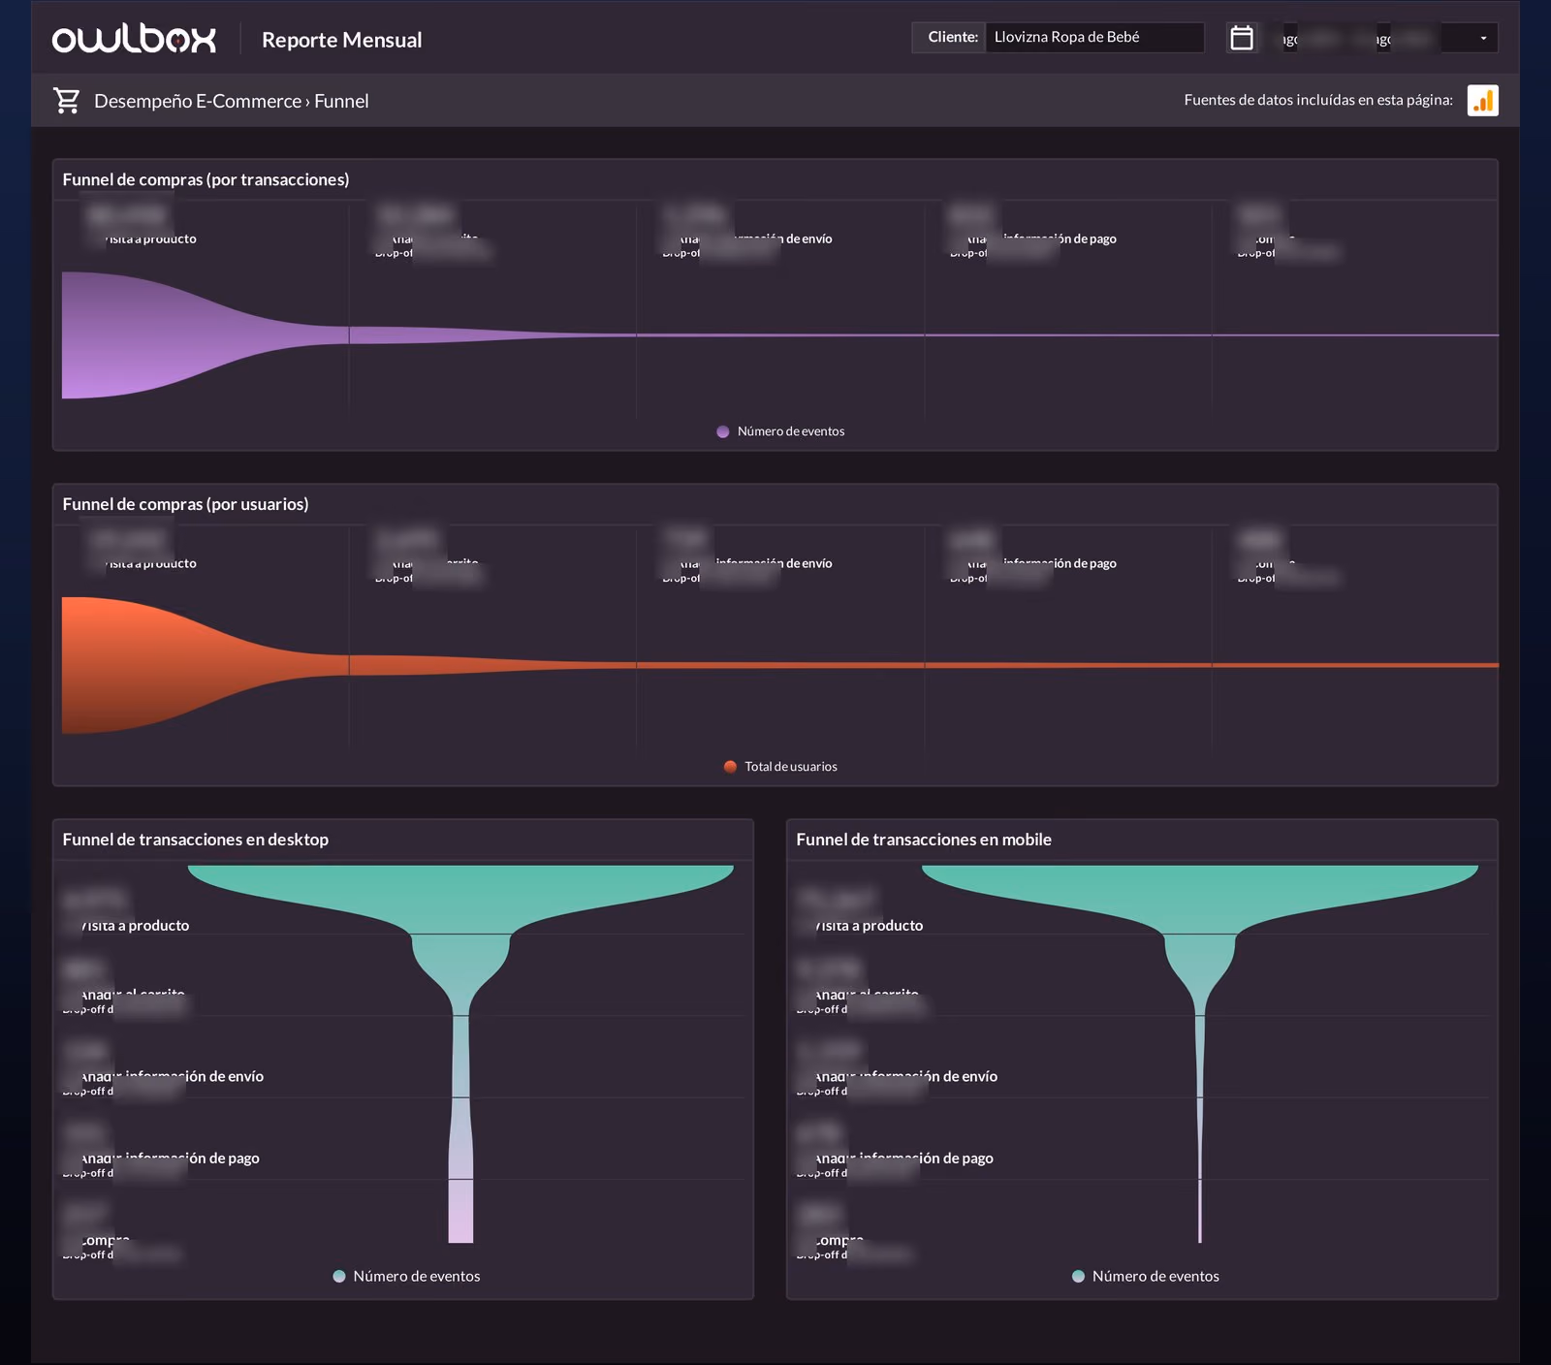Click the Reporte Mensual title
The width and height of the screenshot is (1551, 1365).
(x=341, y=40)
